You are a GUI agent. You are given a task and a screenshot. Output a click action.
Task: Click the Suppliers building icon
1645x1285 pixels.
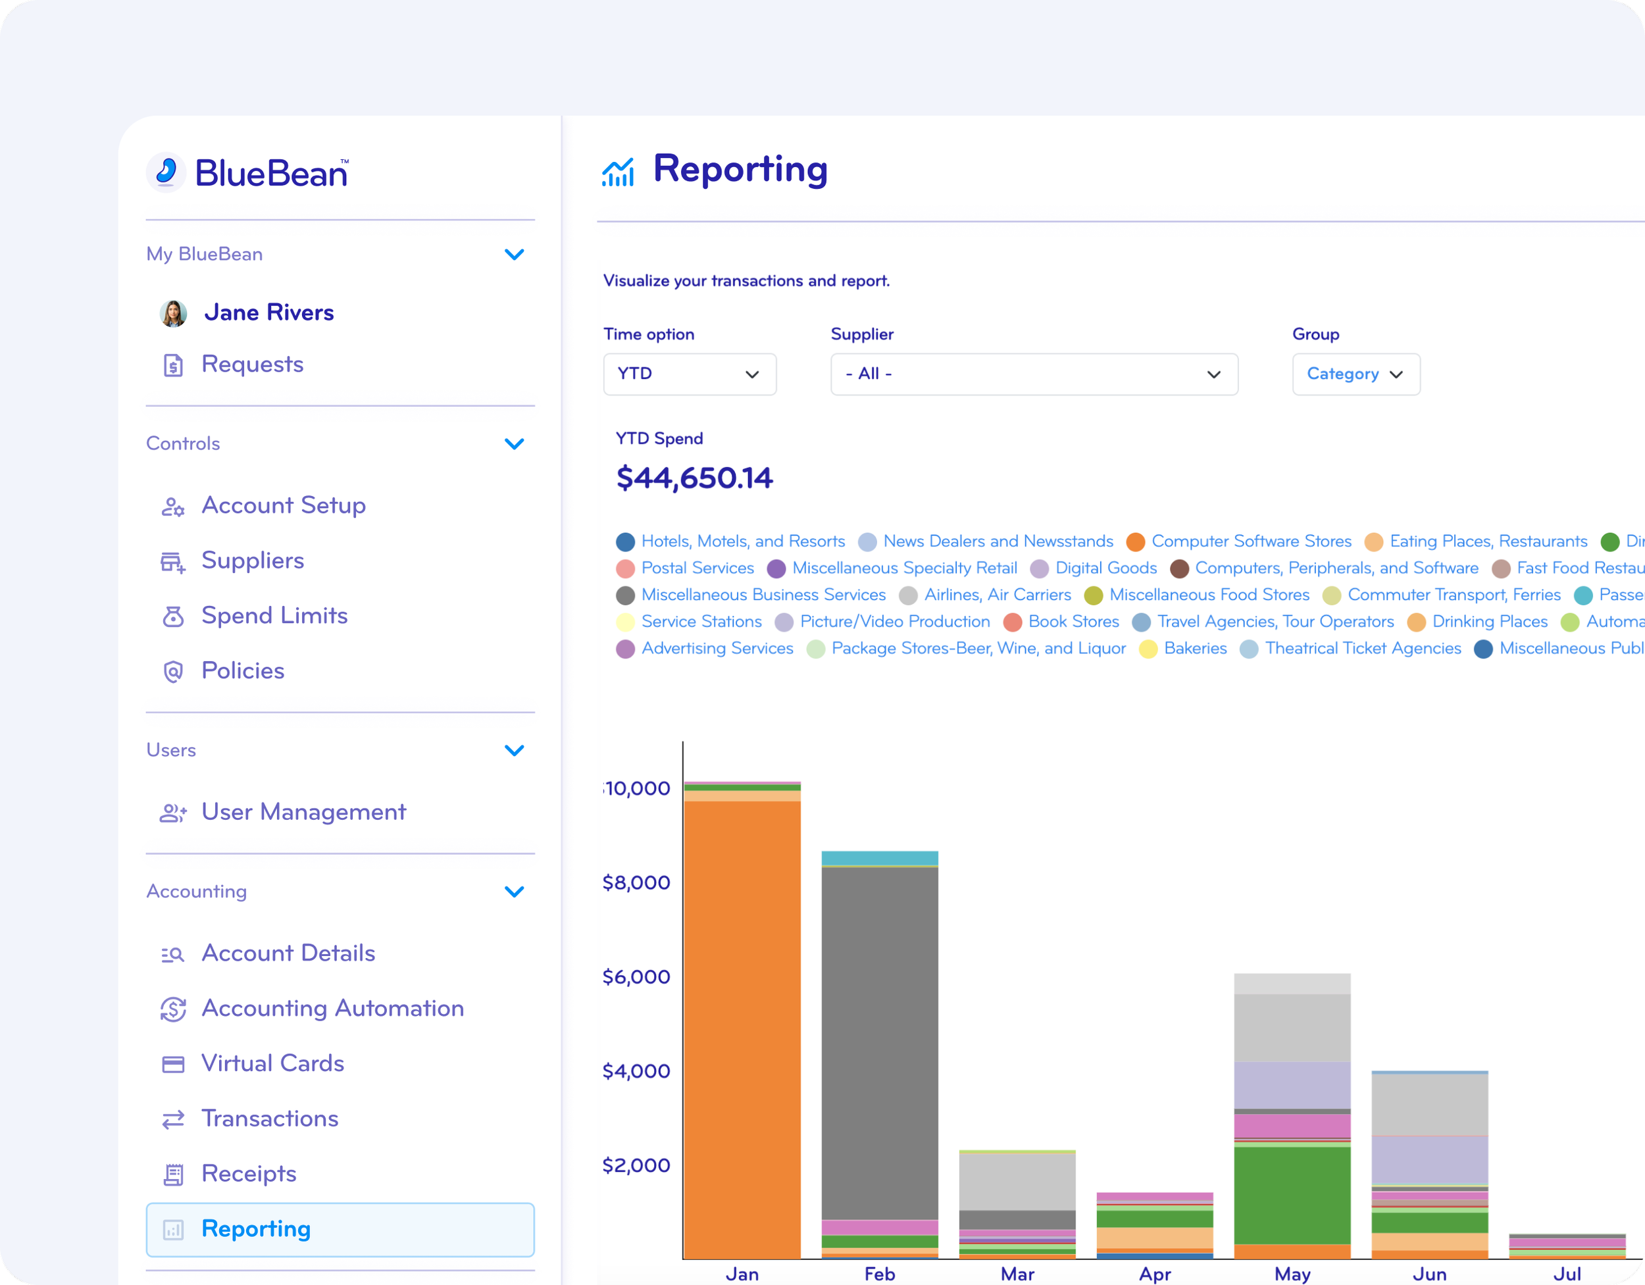click(172, 561)
